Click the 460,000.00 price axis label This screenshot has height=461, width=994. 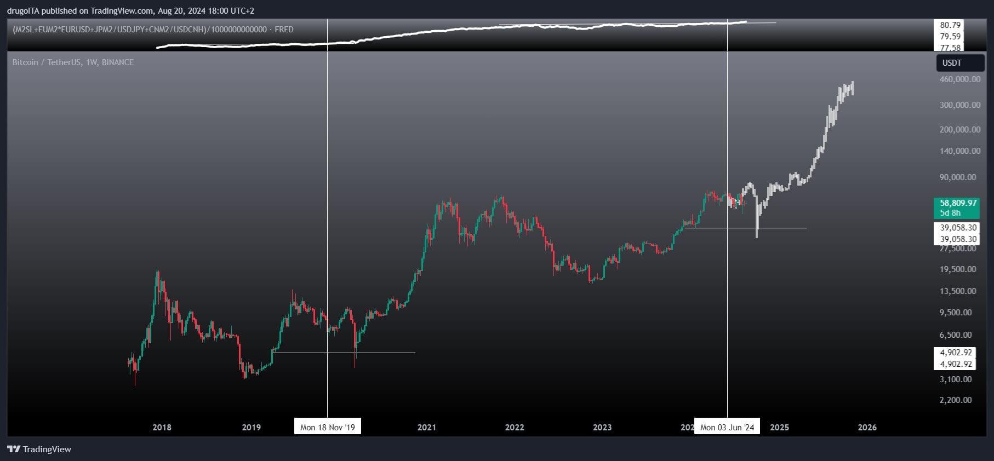960,79
